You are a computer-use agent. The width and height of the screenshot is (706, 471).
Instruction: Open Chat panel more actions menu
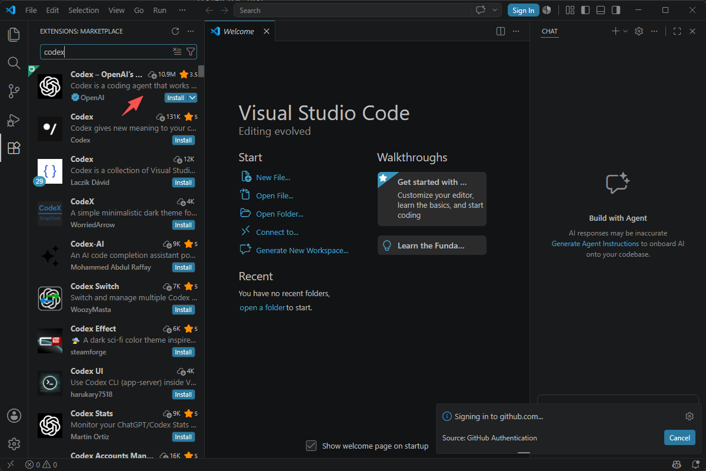654,31
